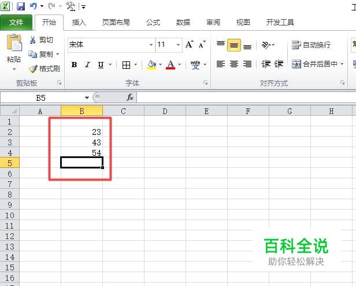
Task: Click the Paste clipboard icon
Action: tap(14, 42)
